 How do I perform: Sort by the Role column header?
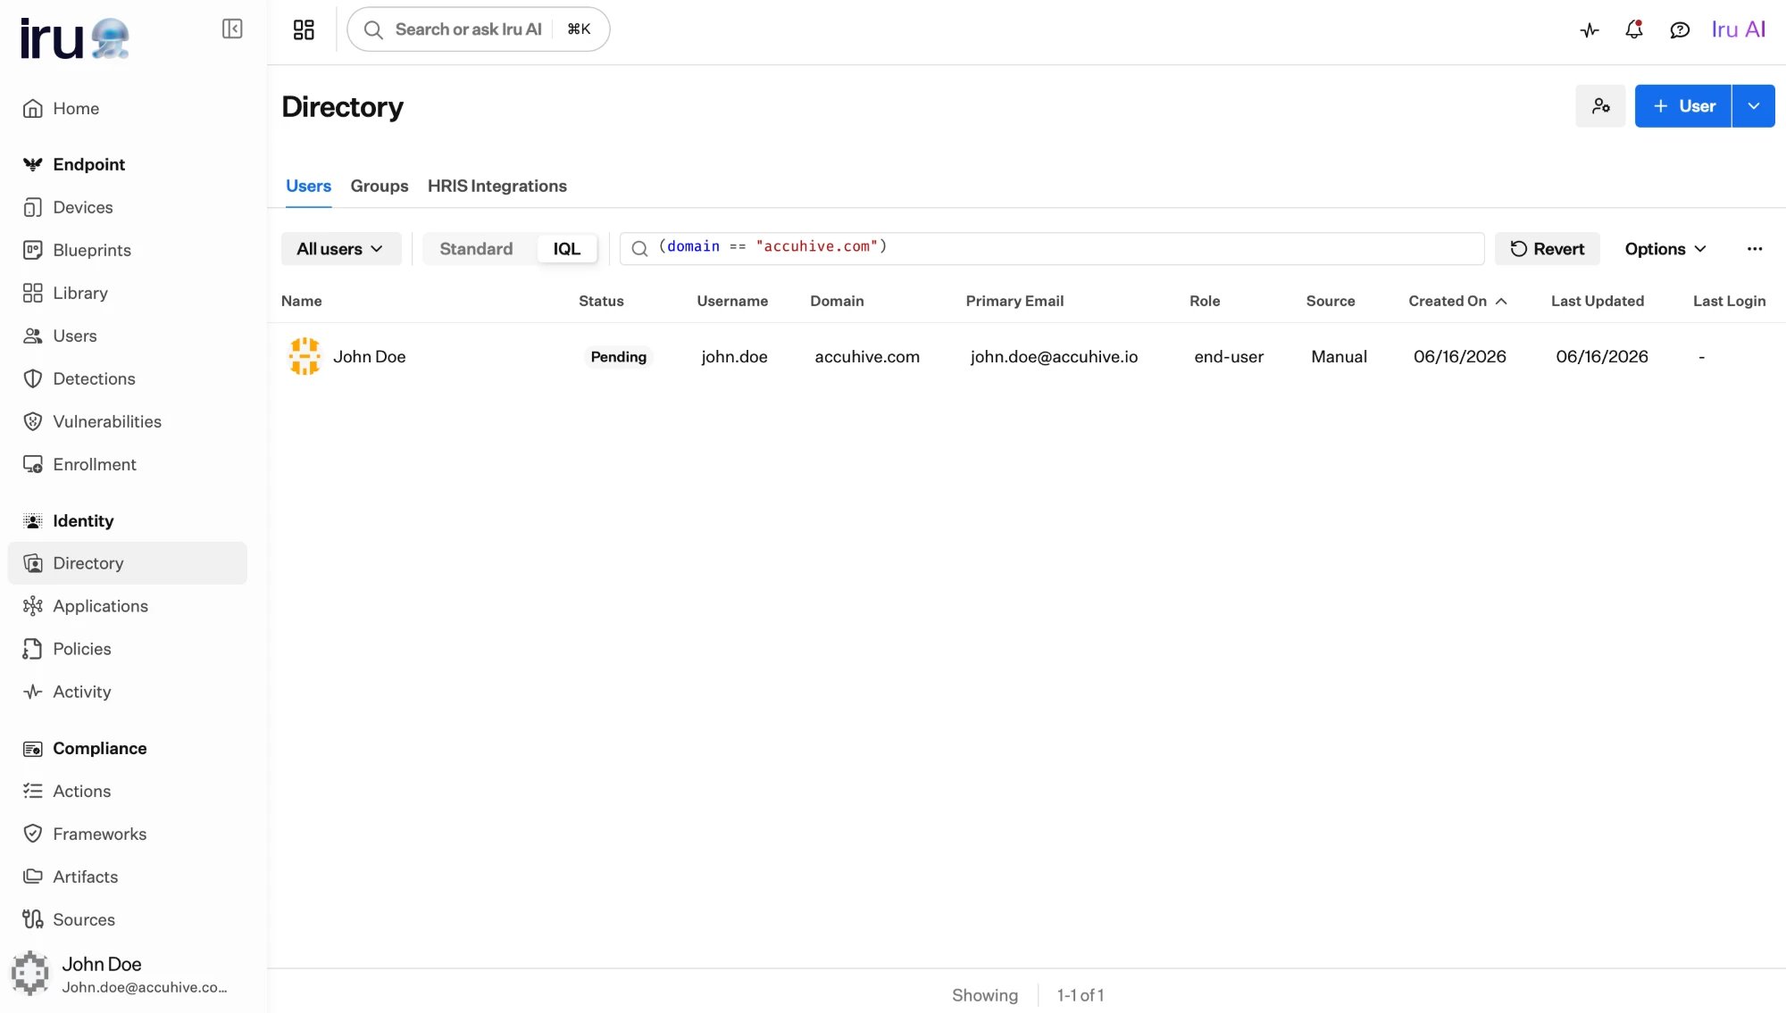(1205, 301)
